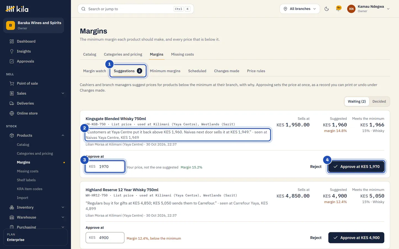
Task: Click Approve at KES 4,900 button
Action: pos(356,238)
